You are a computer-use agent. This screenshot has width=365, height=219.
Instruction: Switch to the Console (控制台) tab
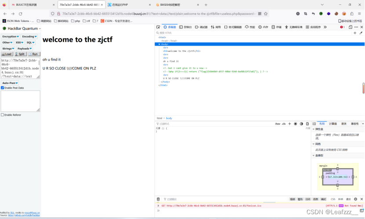click(186, 27)
